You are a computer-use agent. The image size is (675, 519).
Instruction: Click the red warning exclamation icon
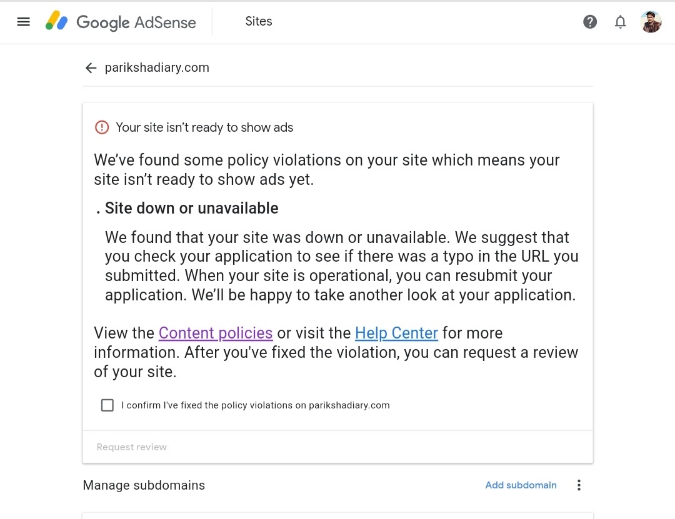point(102,127)
